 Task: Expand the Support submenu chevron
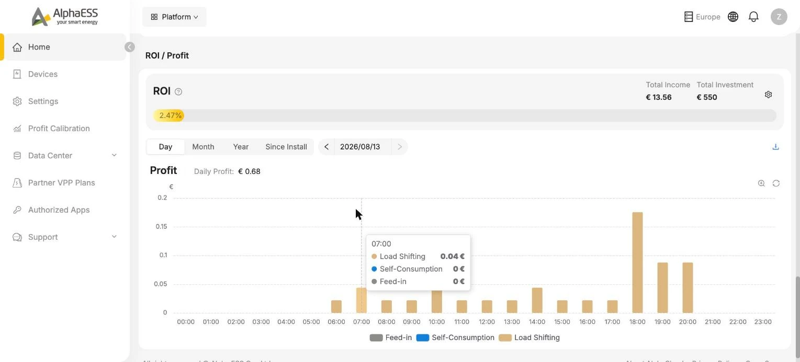point(114,237)
